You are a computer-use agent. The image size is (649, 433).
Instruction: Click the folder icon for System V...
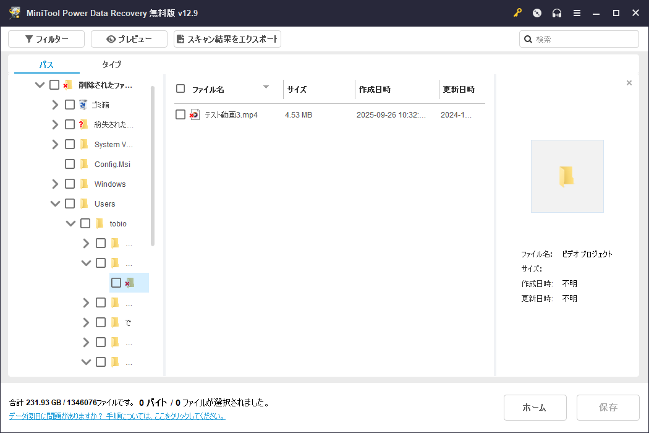coord(84,144)
